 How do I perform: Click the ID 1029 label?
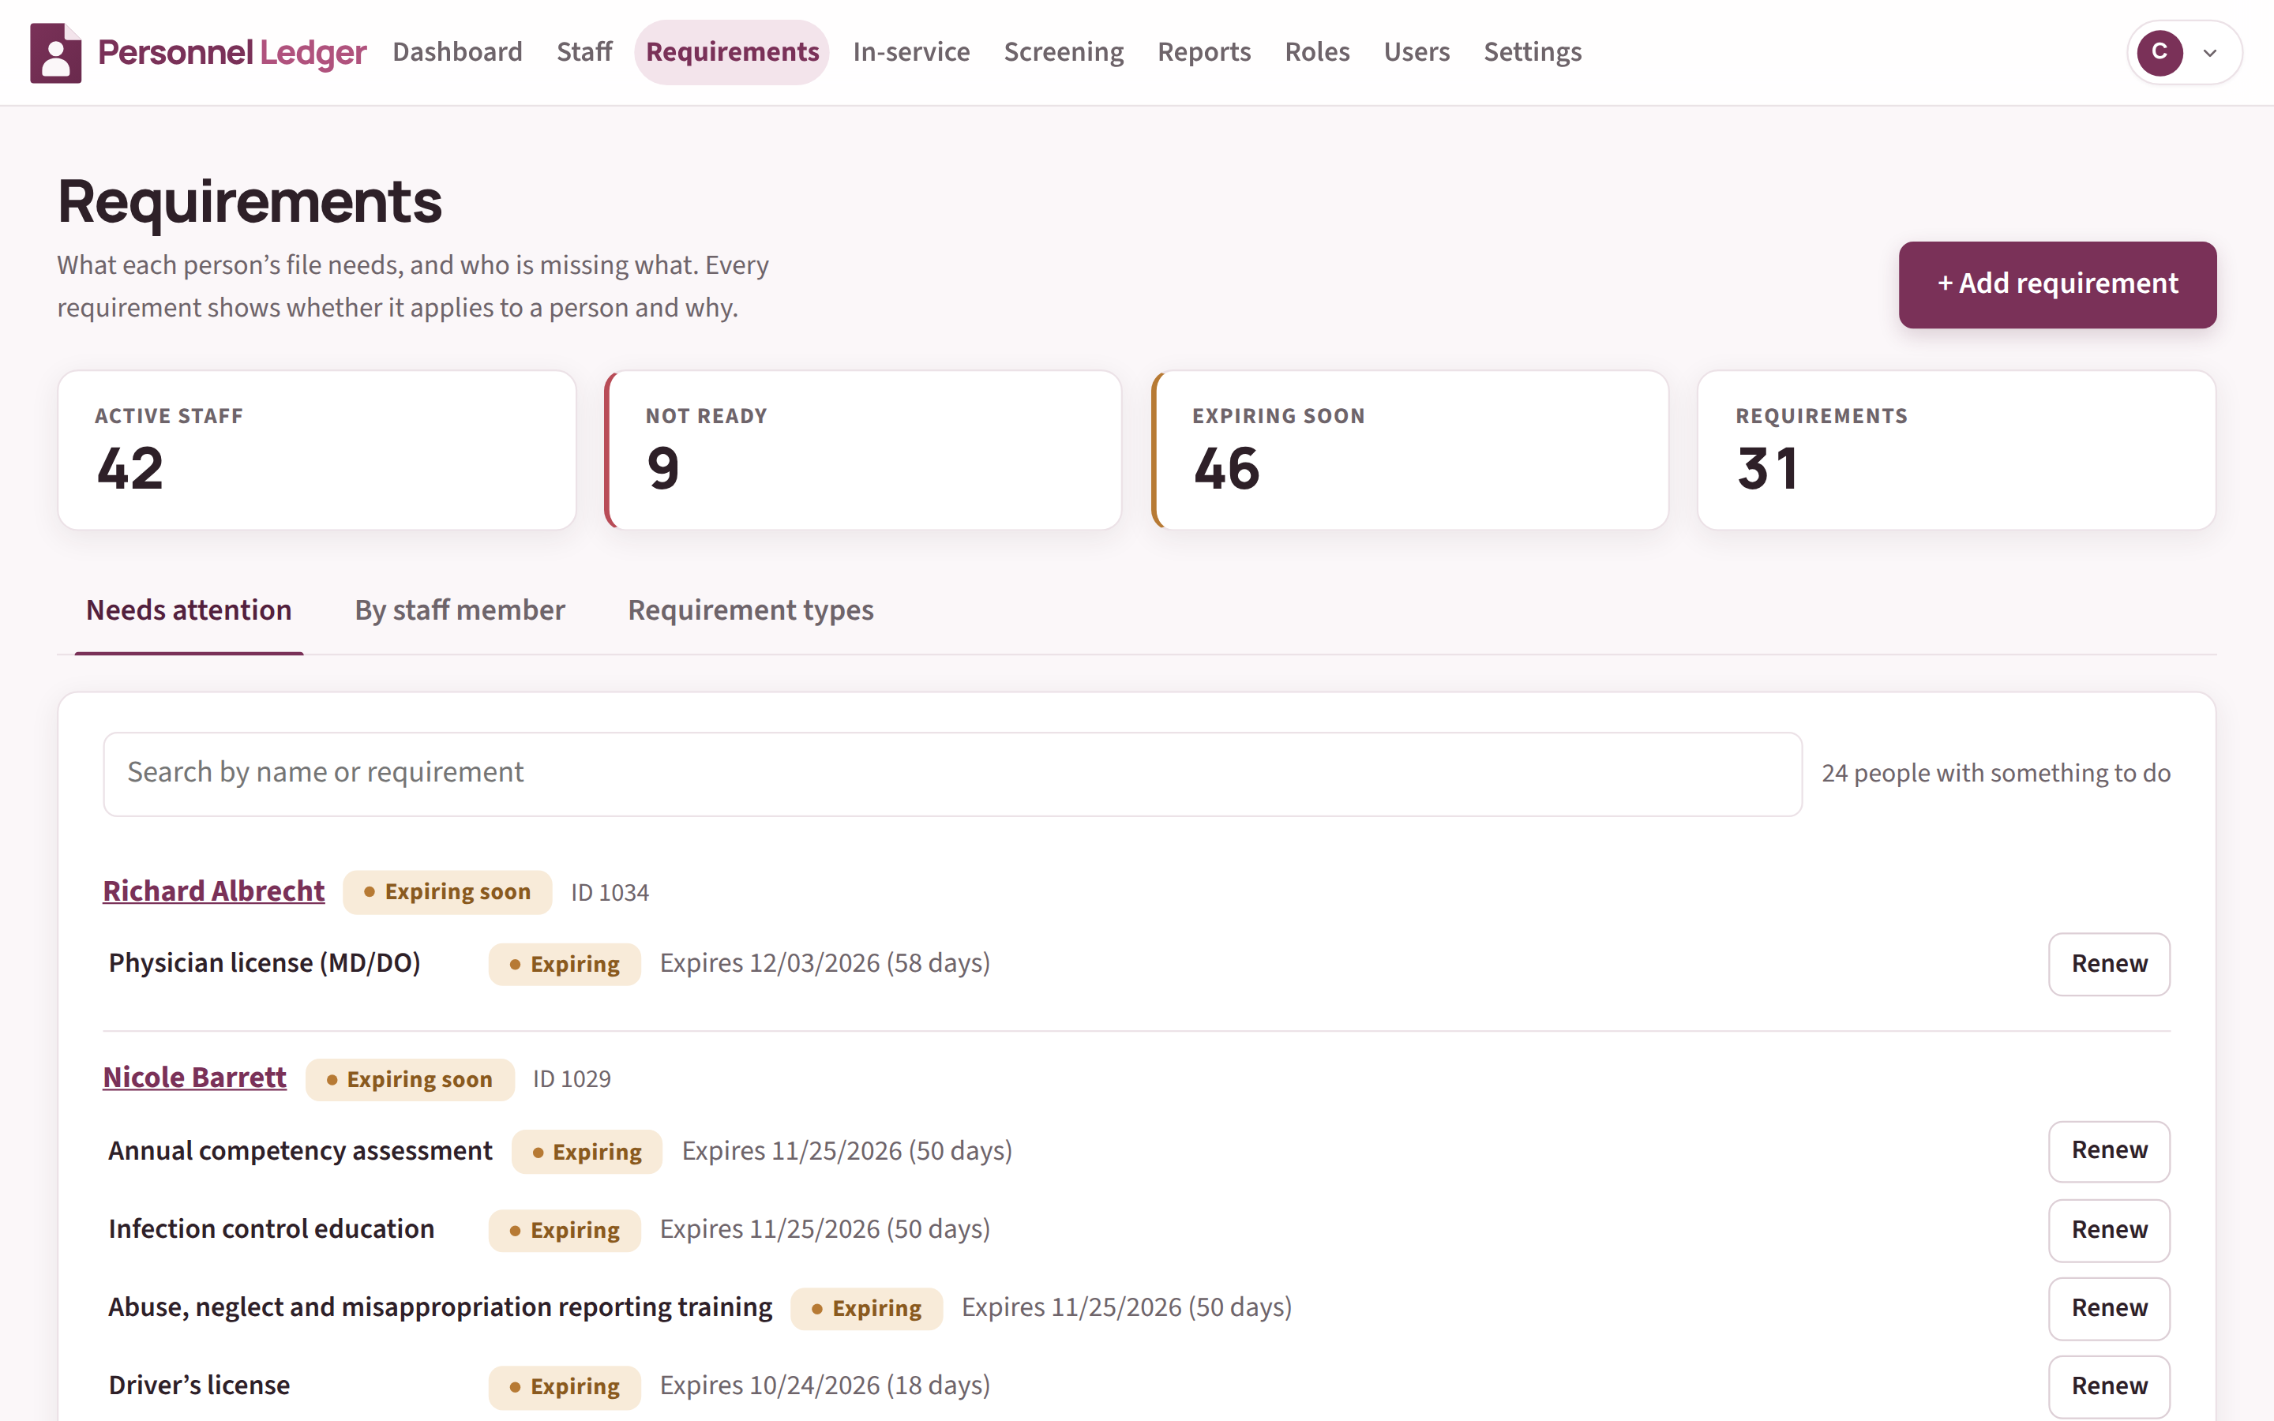click(x=572, y=1079)
